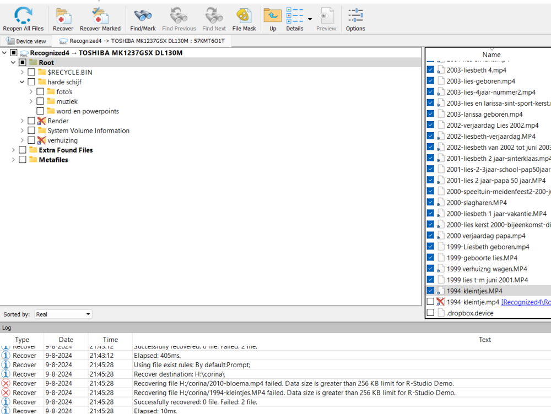The image size is (551, 414).
Task: Open the Details view dropdown arrow
Action: coord(310,19)
